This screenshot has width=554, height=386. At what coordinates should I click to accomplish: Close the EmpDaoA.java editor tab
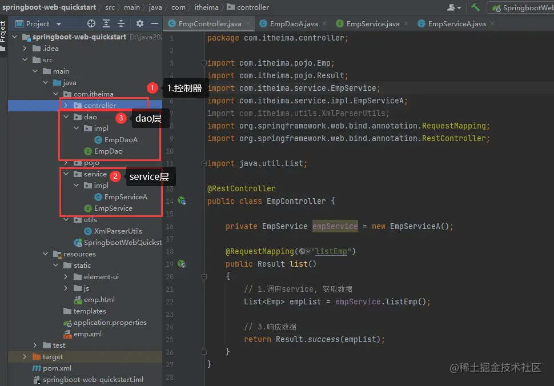(x=324, y=24)
